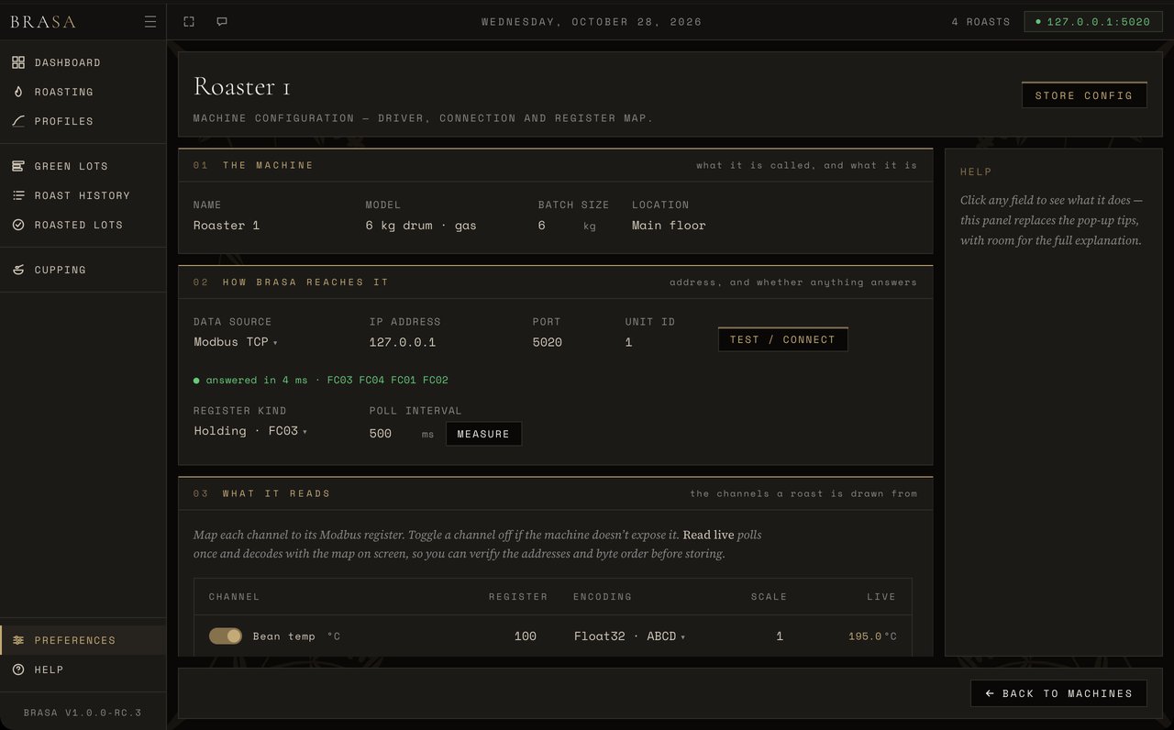Click the 03 WHAT IT READS header
1174x730 pixels.
[x=261, y=493]
